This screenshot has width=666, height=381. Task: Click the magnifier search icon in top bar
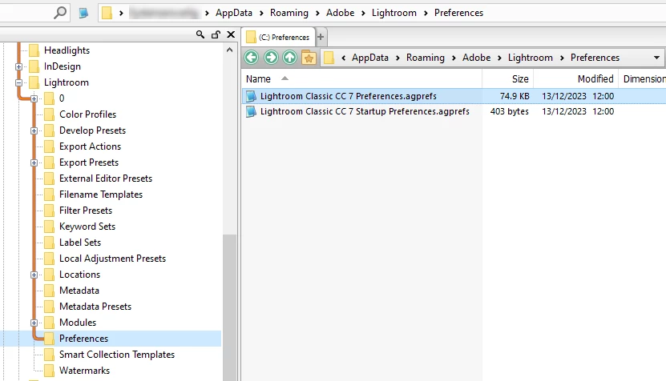pos(60,13)
